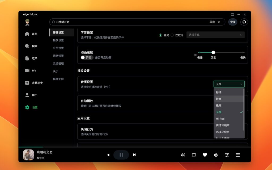272x170 pixels.
Task: Select the 全局 radio button
Action: [x=161, y=35]
